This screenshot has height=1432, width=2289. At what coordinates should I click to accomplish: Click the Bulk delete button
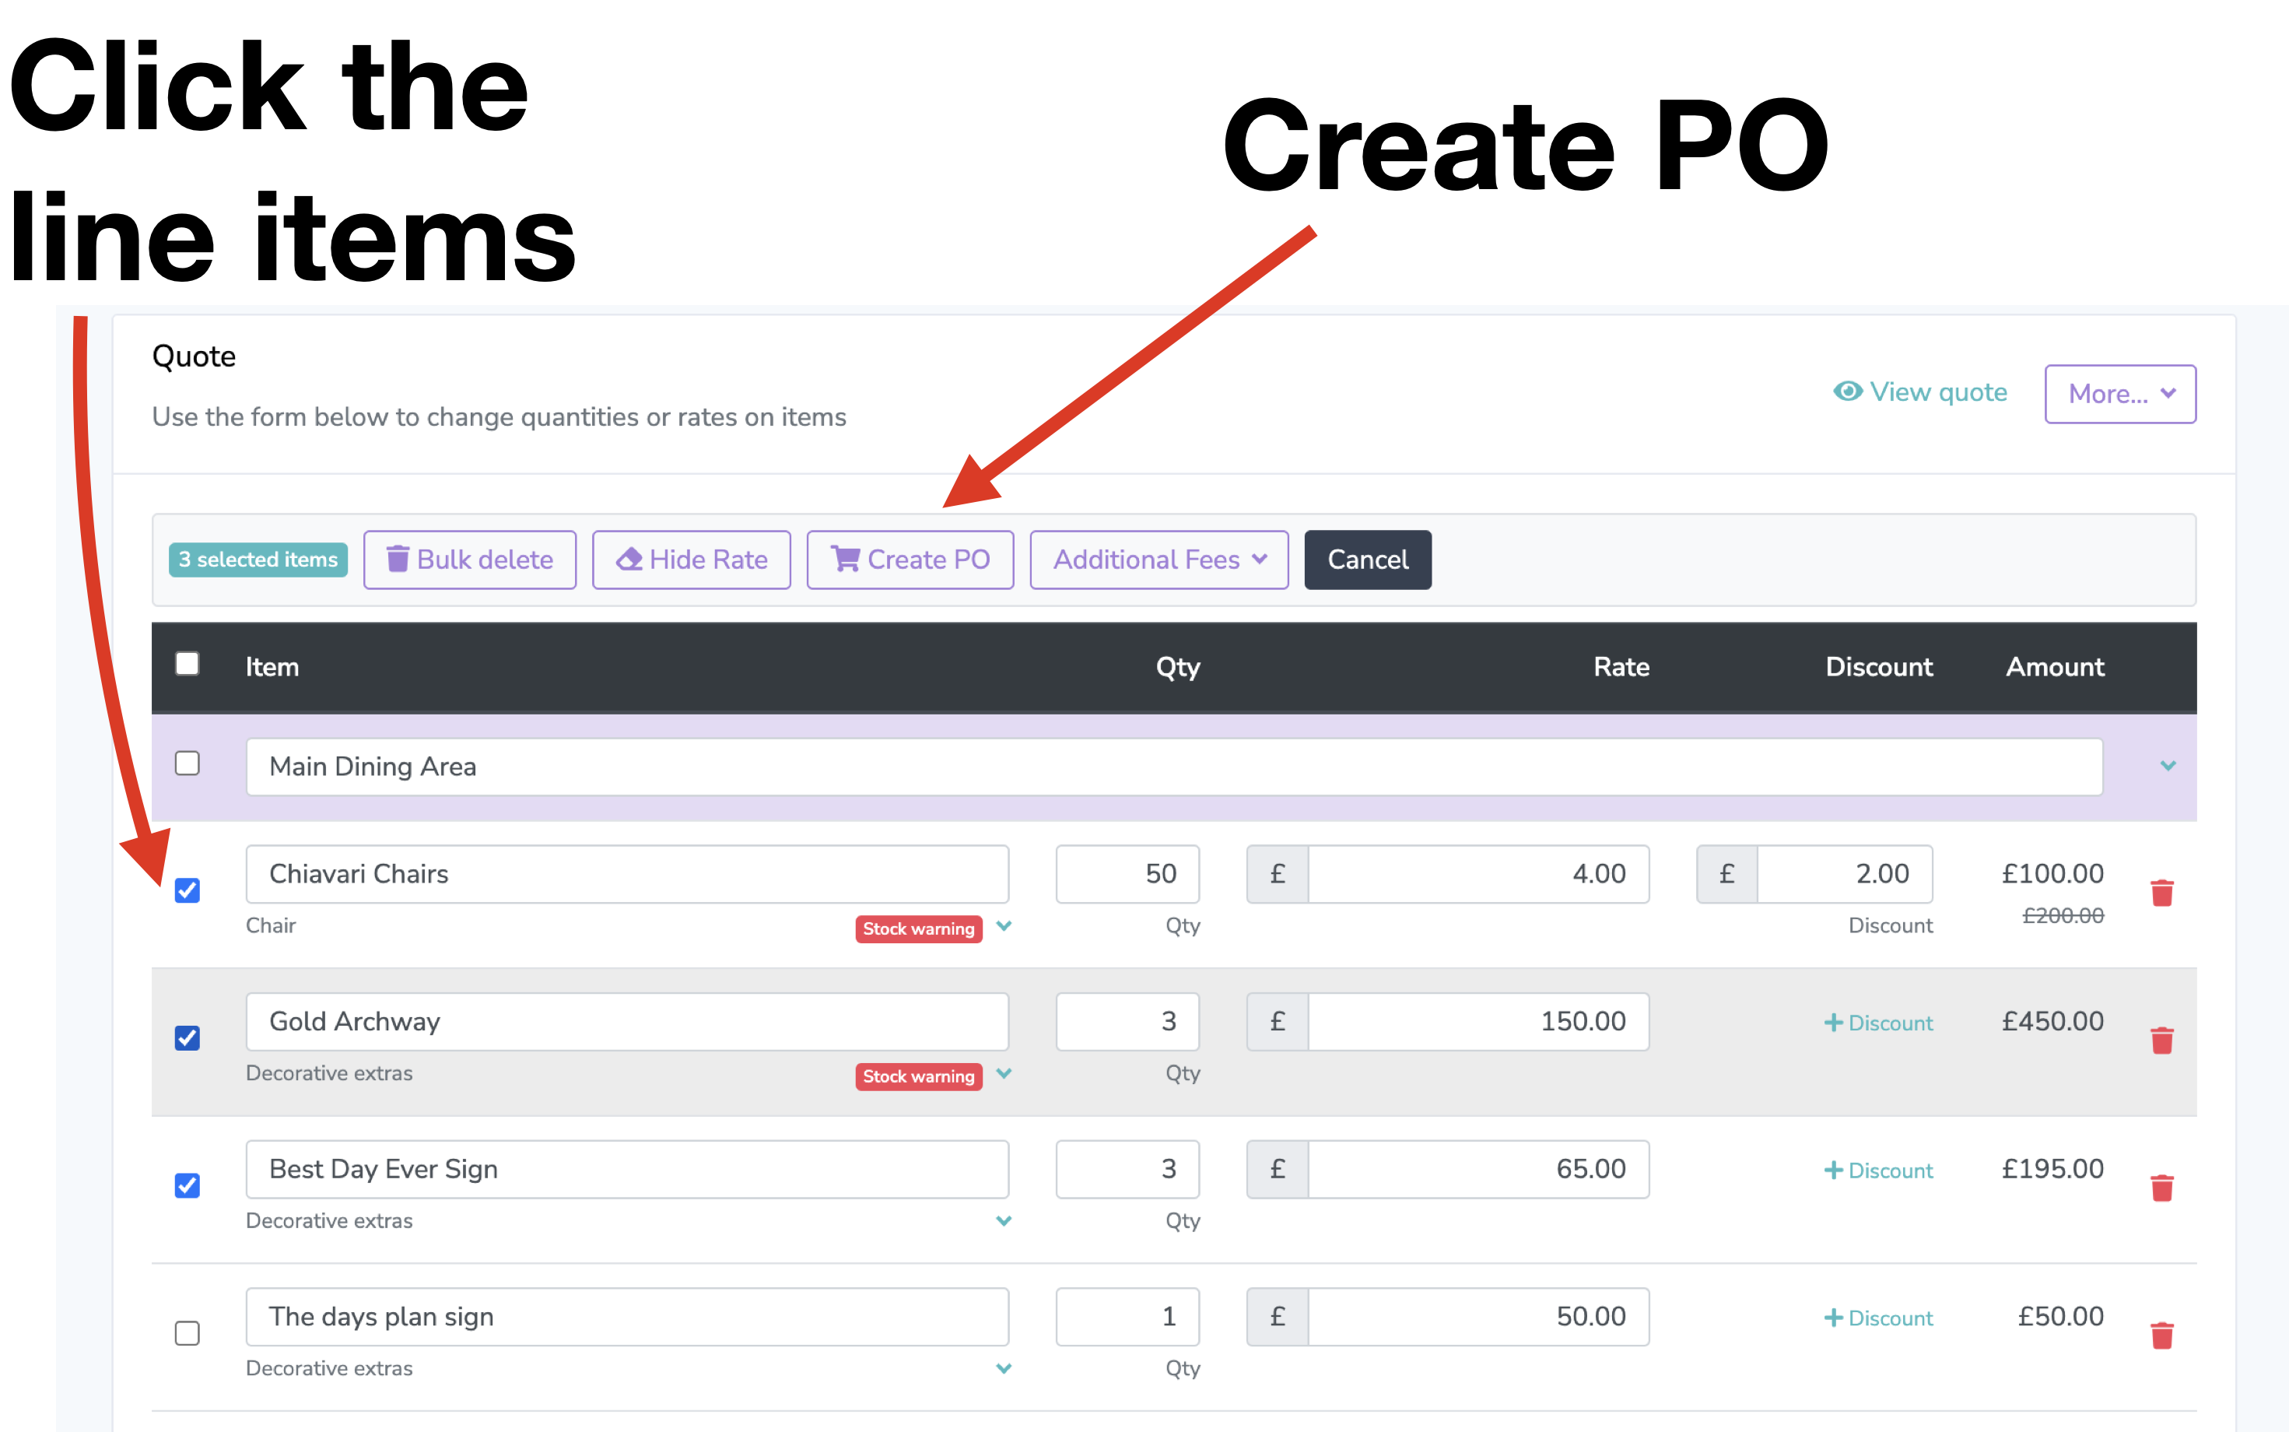(469, 560)
